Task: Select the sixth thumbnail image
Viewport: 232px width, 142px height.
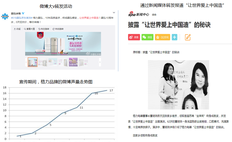Action: pyautogui.click(x=83, y=62)
